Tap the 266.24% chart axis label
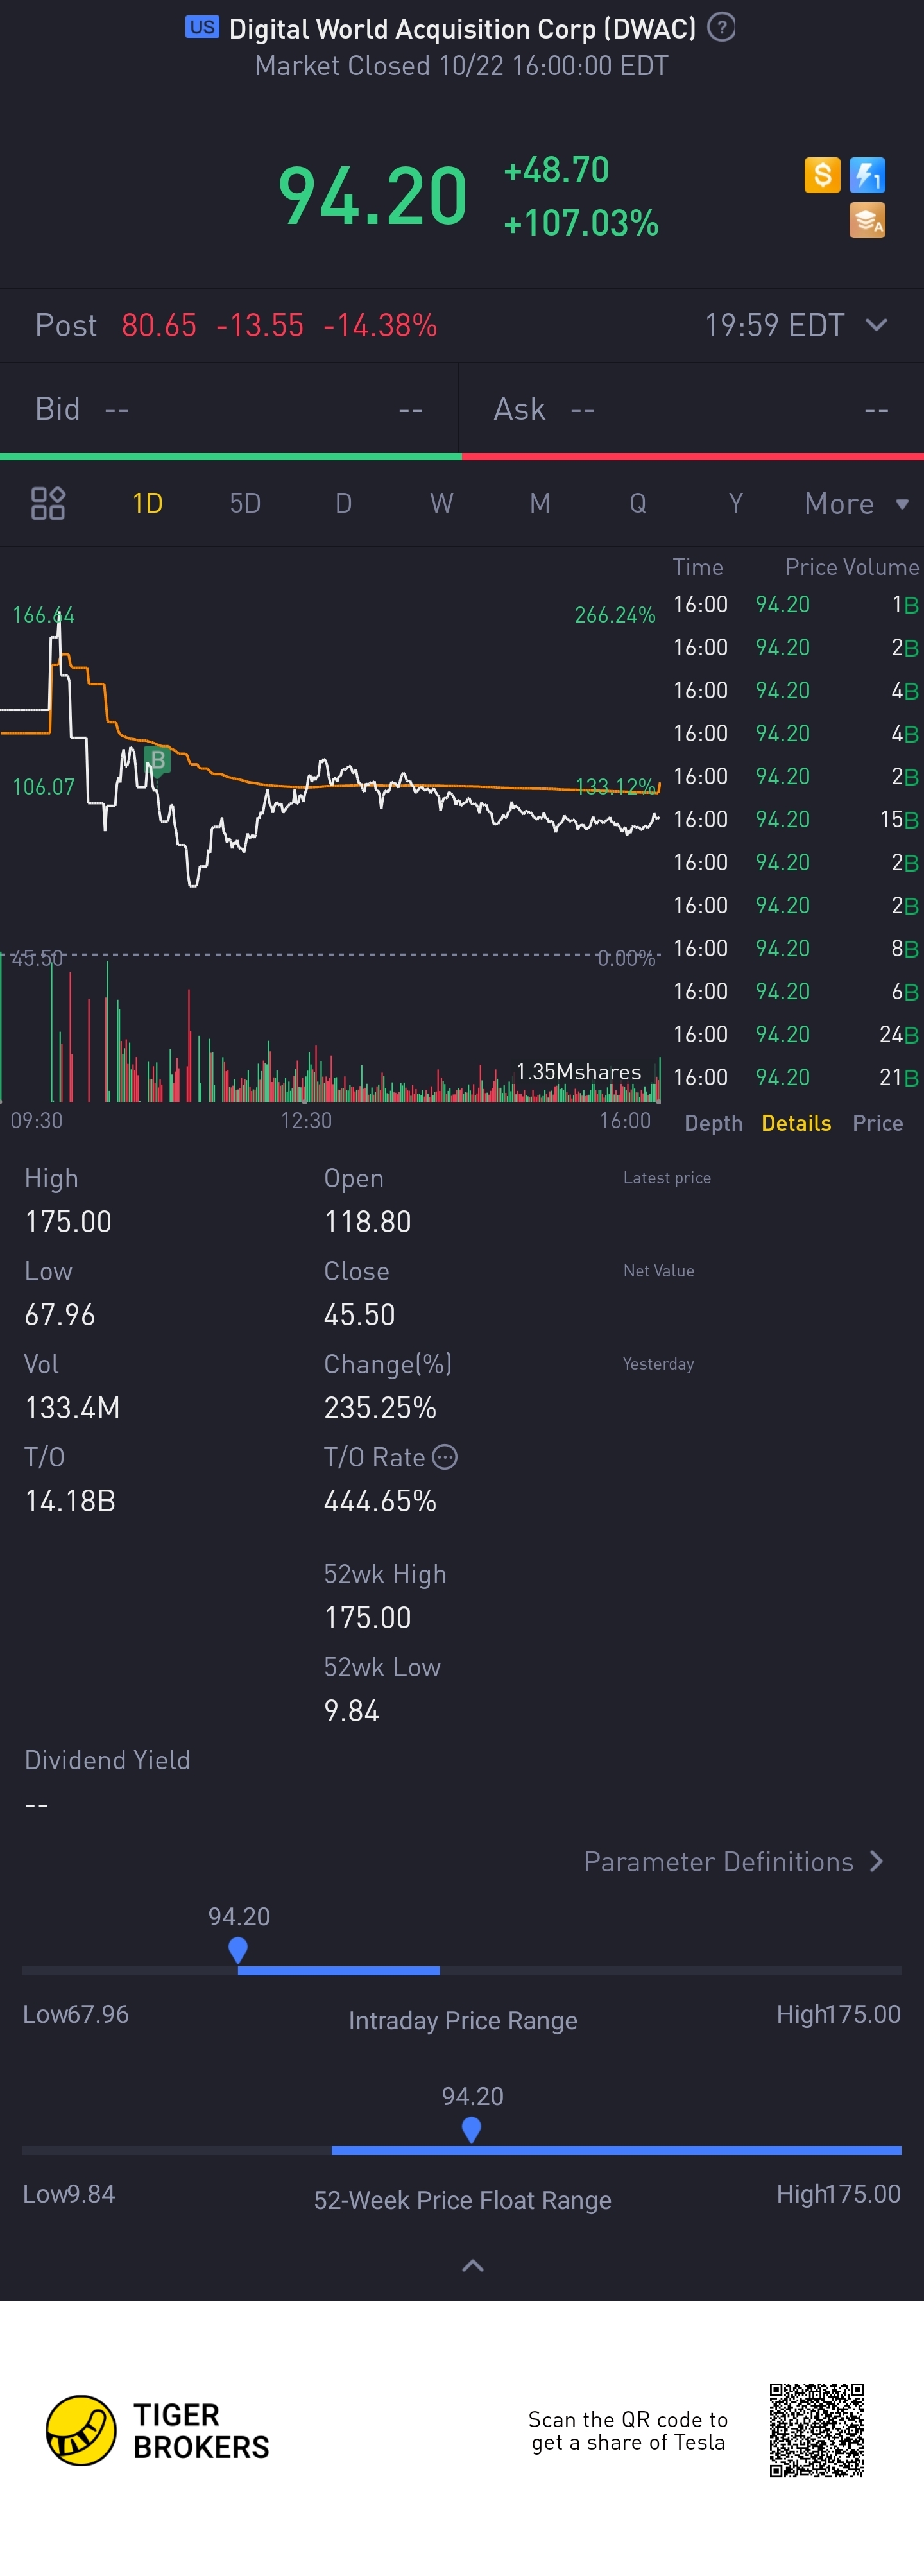The width and height of the screenshot is (924, 2560). point(615,614)
